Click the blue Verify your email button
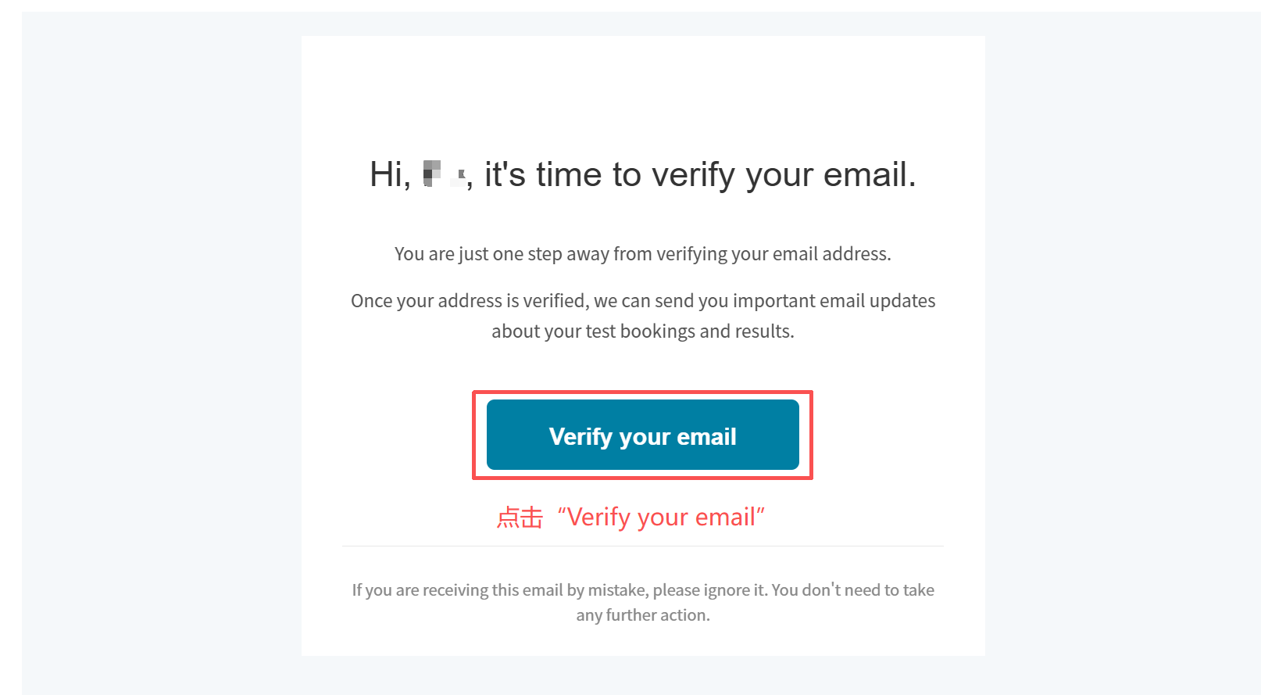The width and height of the screenshot is (1261, 695). (x=642, y=435)
